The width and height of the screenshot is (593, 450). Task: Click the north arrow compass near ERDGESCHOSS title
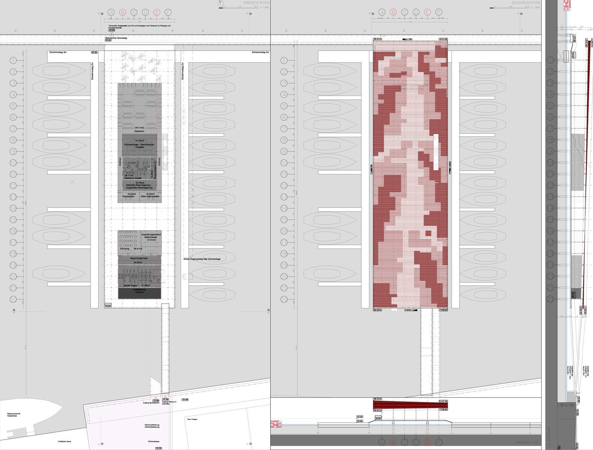point(221,4)
